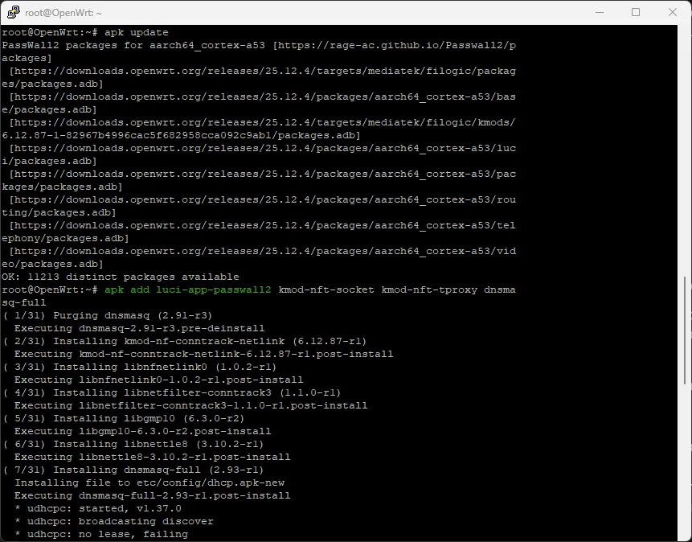Image resolution: width=692 pixels, height=542 pixels.
Task: Click 'Executing libnfnetlink0-1.0.2-r1.post-install' line
Action: click(158, 380)
